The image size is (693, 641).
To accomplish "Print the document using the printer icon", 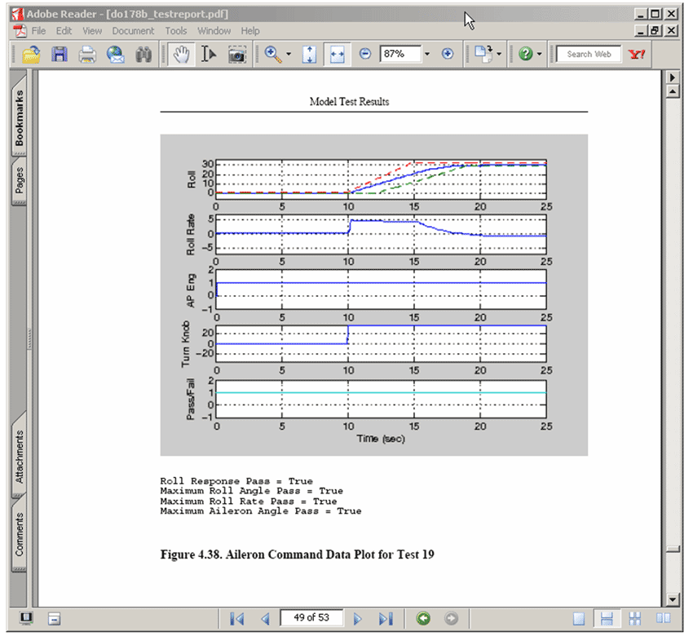I will [x=87, y=54].
